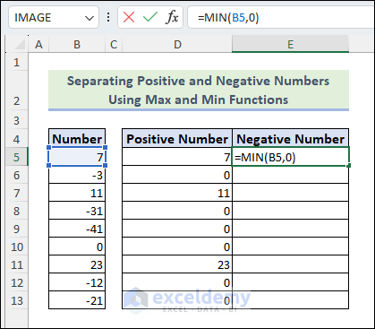Screen dimensions: 375x329
Task: Click cell B13 containing -21
Action: (x=77, y=300)
